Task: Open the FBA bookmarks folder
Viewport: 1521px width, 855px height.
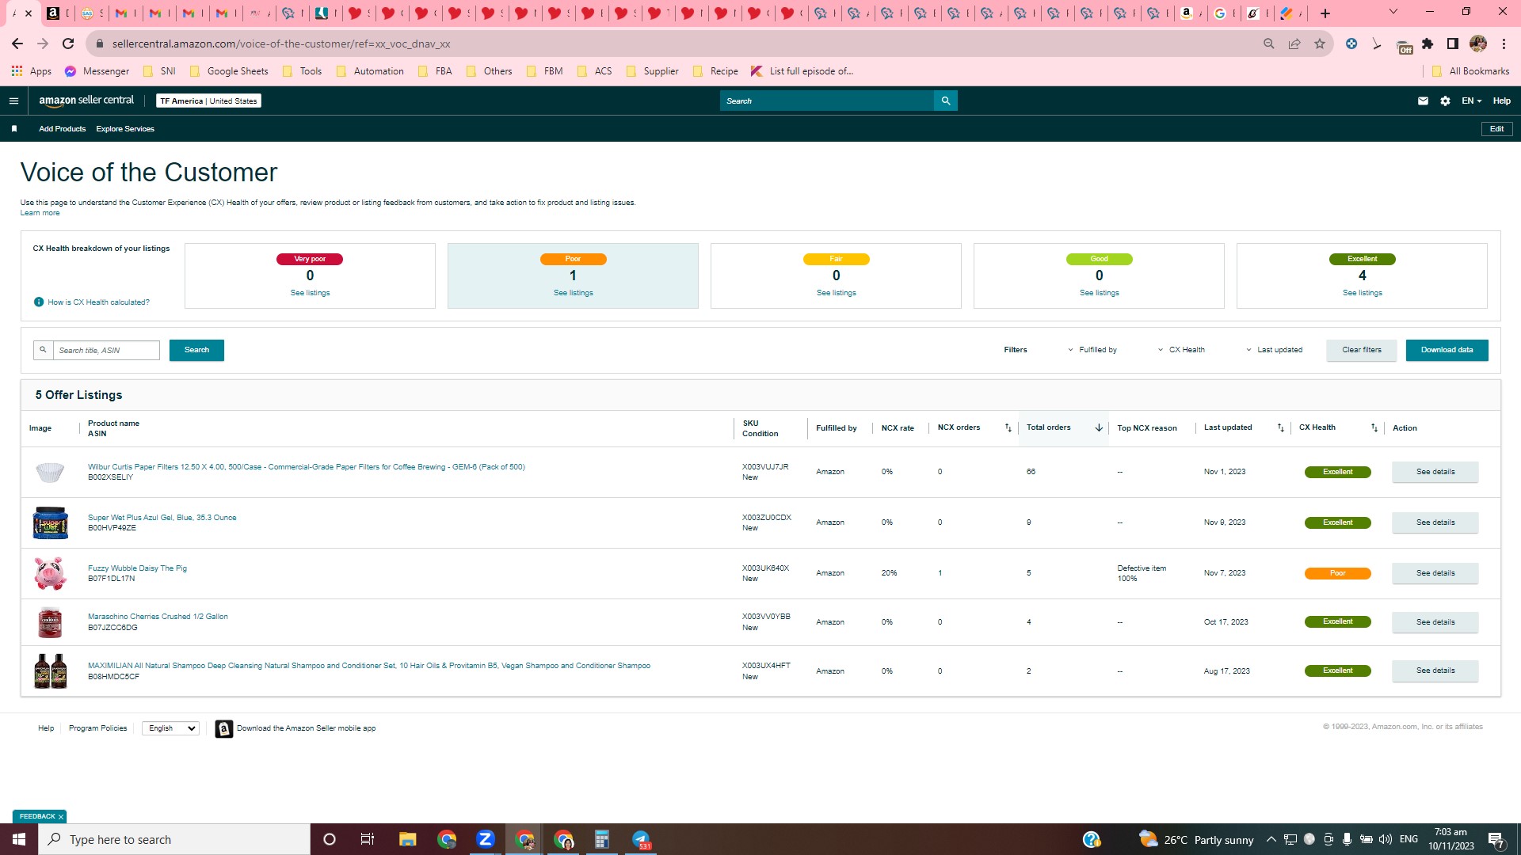Action: (x=434, y=71)
